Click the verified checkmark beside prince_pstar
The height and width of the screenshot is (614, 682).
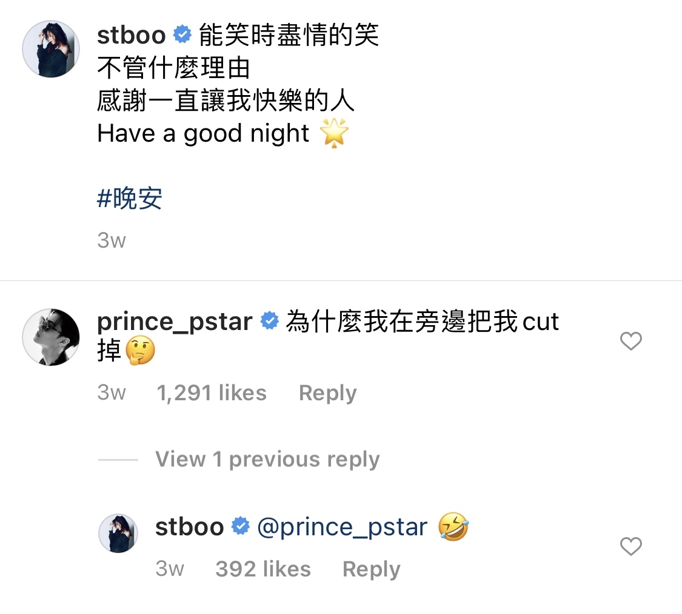coord(269,322)
